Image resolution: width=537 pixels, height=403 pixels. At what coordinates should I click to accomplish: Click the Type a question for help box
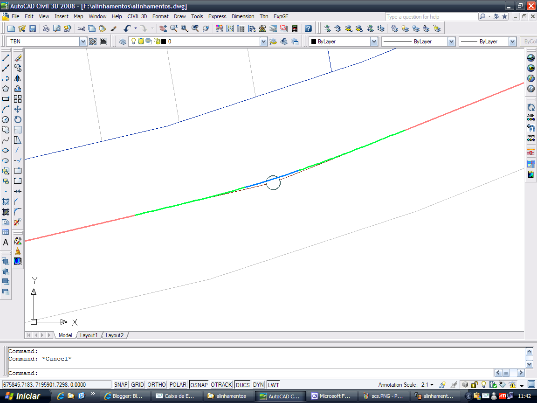(x=431, y=16)
